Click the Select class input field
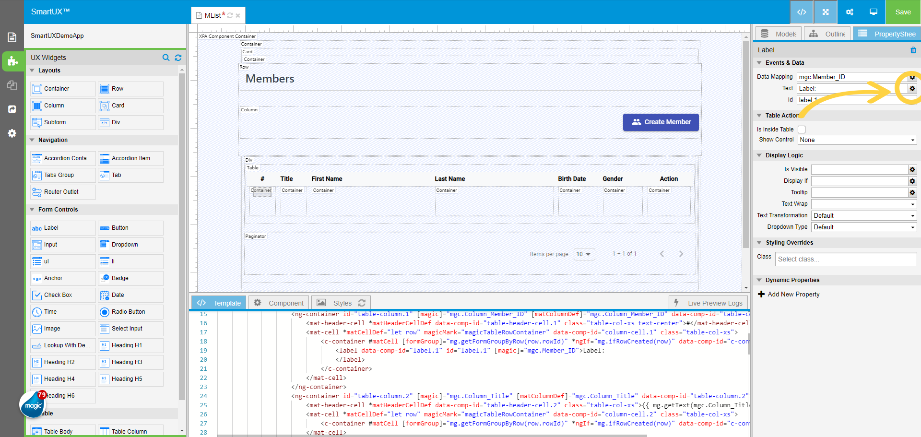921x437 pixels. coord(846,259)
